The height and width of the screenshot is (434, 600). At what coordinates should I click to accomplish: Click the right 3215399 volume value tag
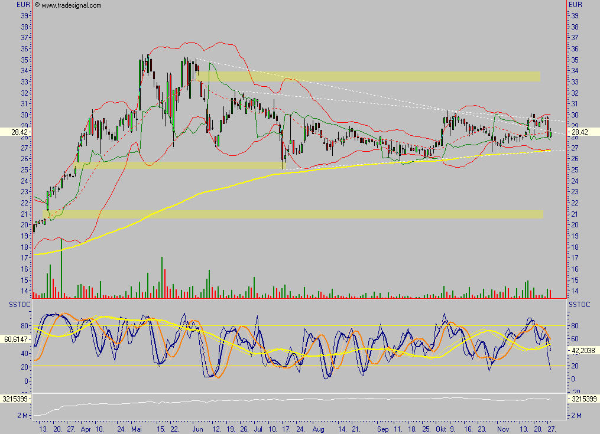pos(584,399)
